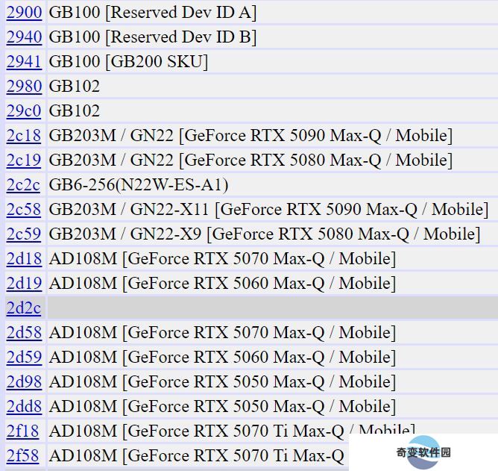Open the 2c2c link

tap(23, 185)
